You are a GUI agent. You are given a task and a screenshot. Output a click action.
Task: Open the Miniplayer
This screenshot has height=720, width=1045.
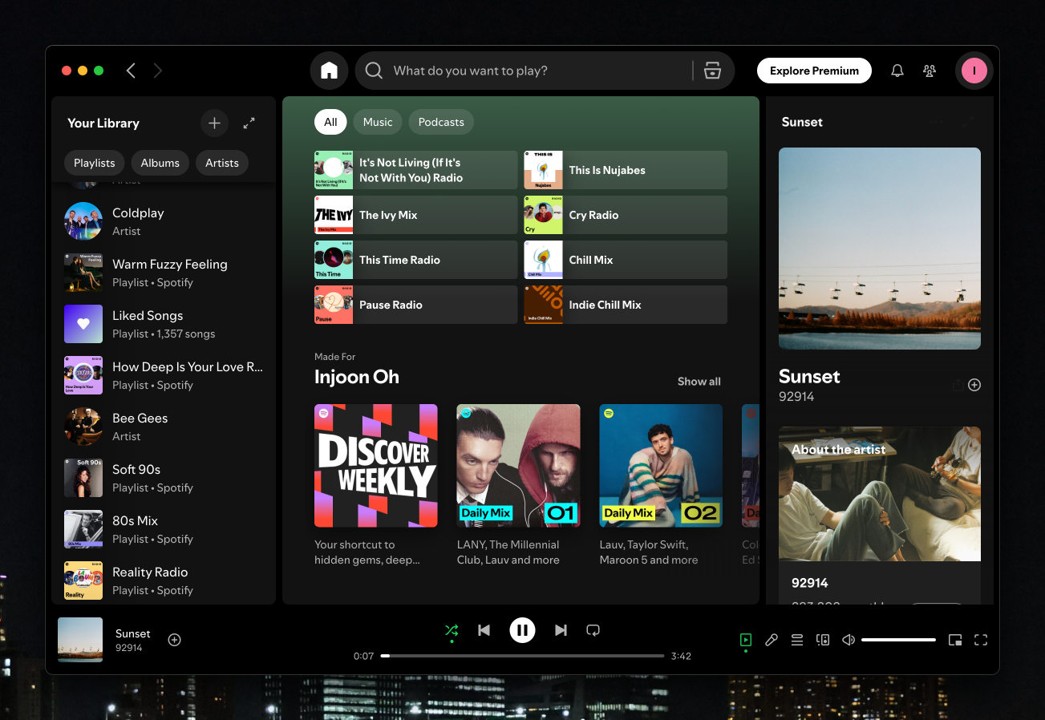point(954,640)
